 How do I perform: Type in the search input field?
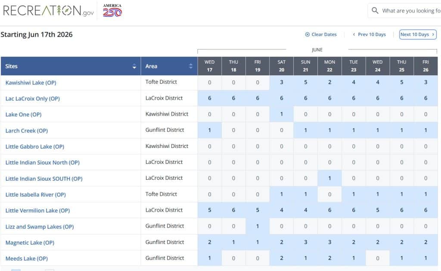[x=409, y=11]
